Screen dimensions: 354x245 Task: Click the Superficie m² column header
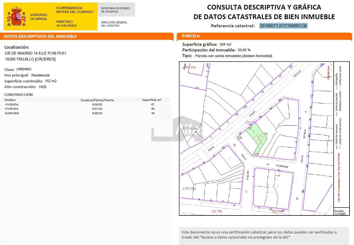pos(151,100)
